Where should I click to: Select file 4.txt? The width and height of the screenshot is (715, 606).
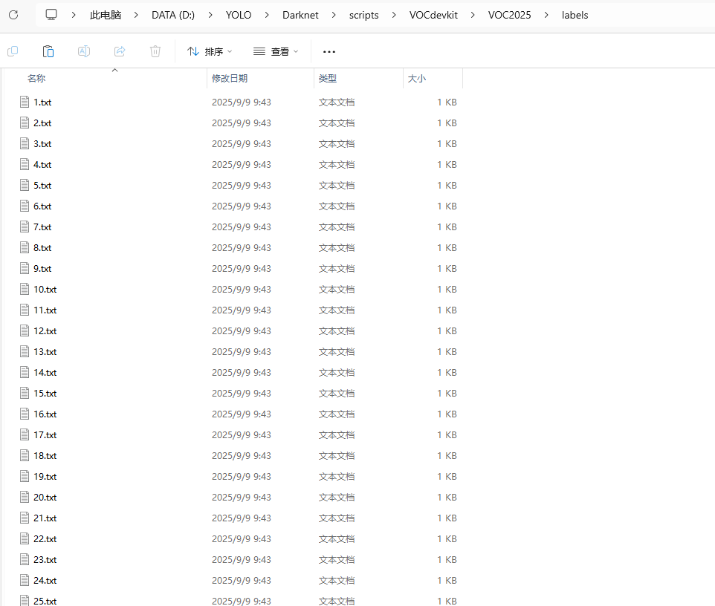point(42,164)
